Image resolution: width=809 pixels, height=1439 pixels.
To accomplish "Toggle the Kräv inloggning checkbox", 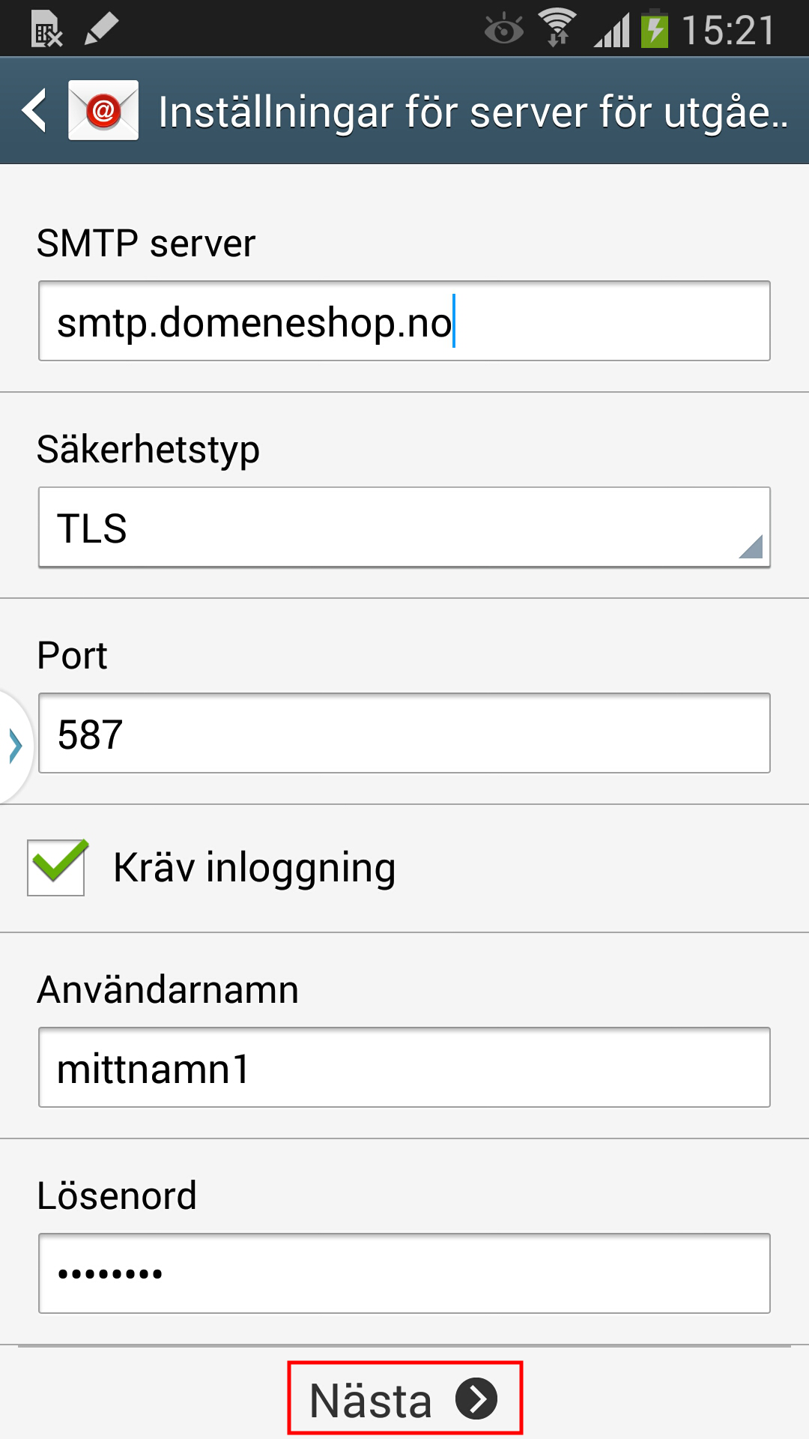I will tap(57, 867).
